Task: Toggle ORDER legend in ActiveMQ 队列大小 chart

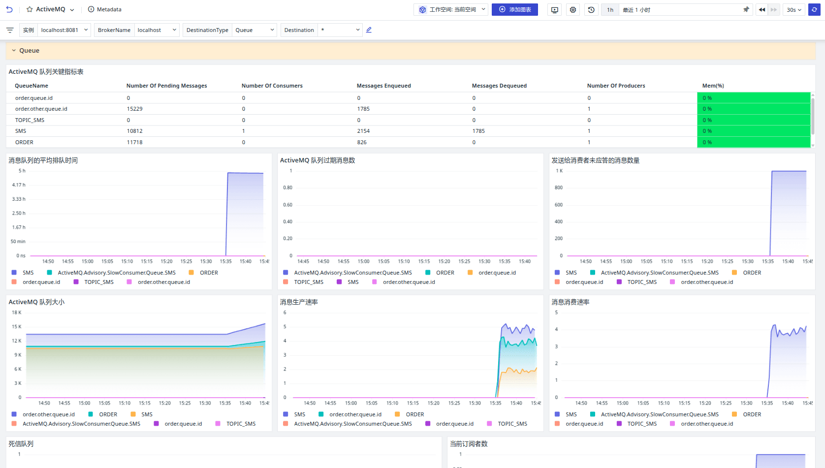Action: tap(108, 414)
